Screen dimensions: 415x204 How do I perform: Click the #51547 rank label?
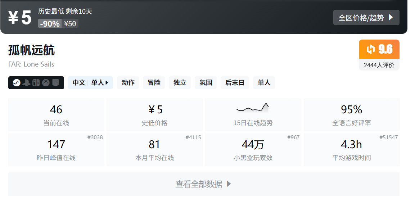click(x=388, y=137)
